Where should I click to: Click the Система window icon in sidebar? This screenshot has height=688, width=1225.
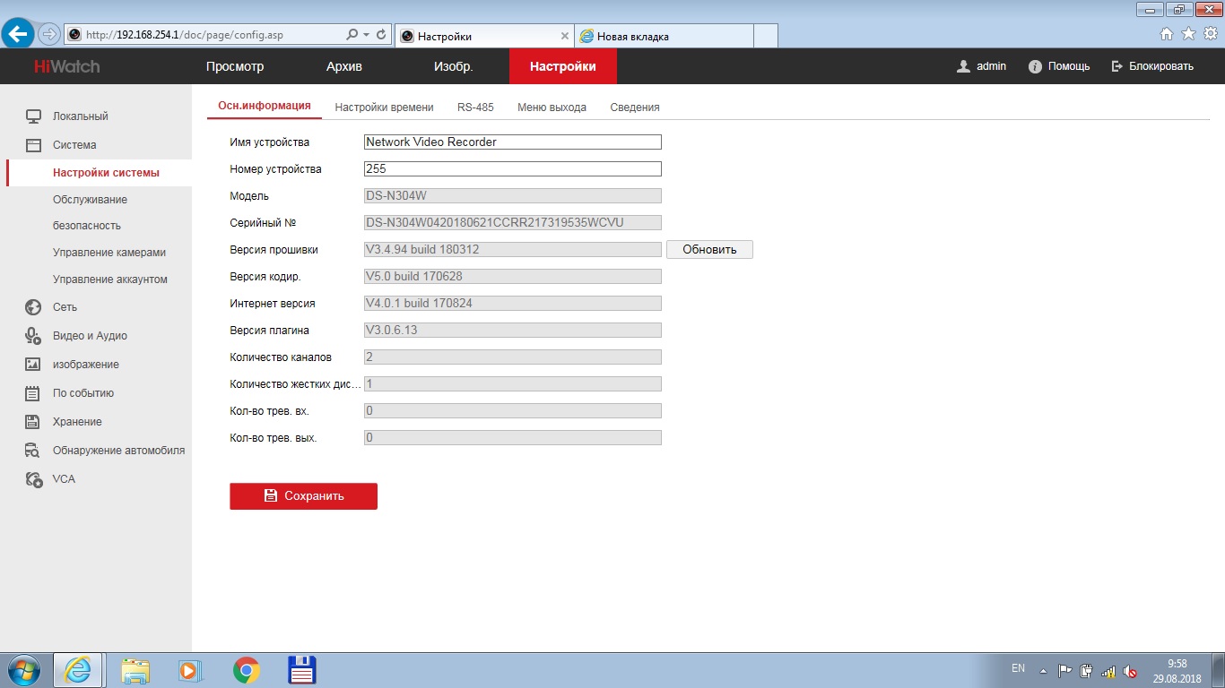click(x=34, y=145)
